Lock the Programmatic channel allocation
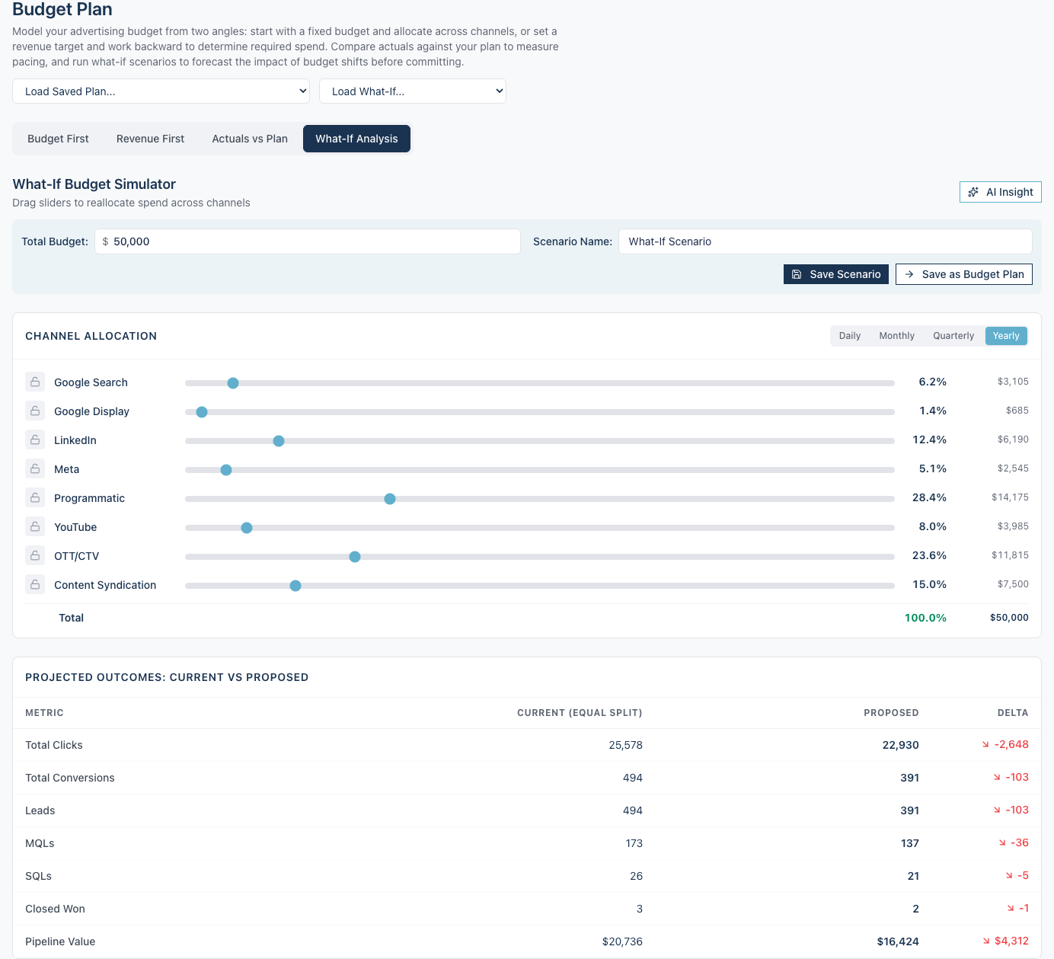The height and width of the screenshot is (959, 1054). [35, 497]
